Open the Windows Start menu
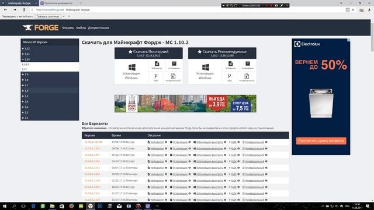Viewport: 374px width, 210px height. 5,206
